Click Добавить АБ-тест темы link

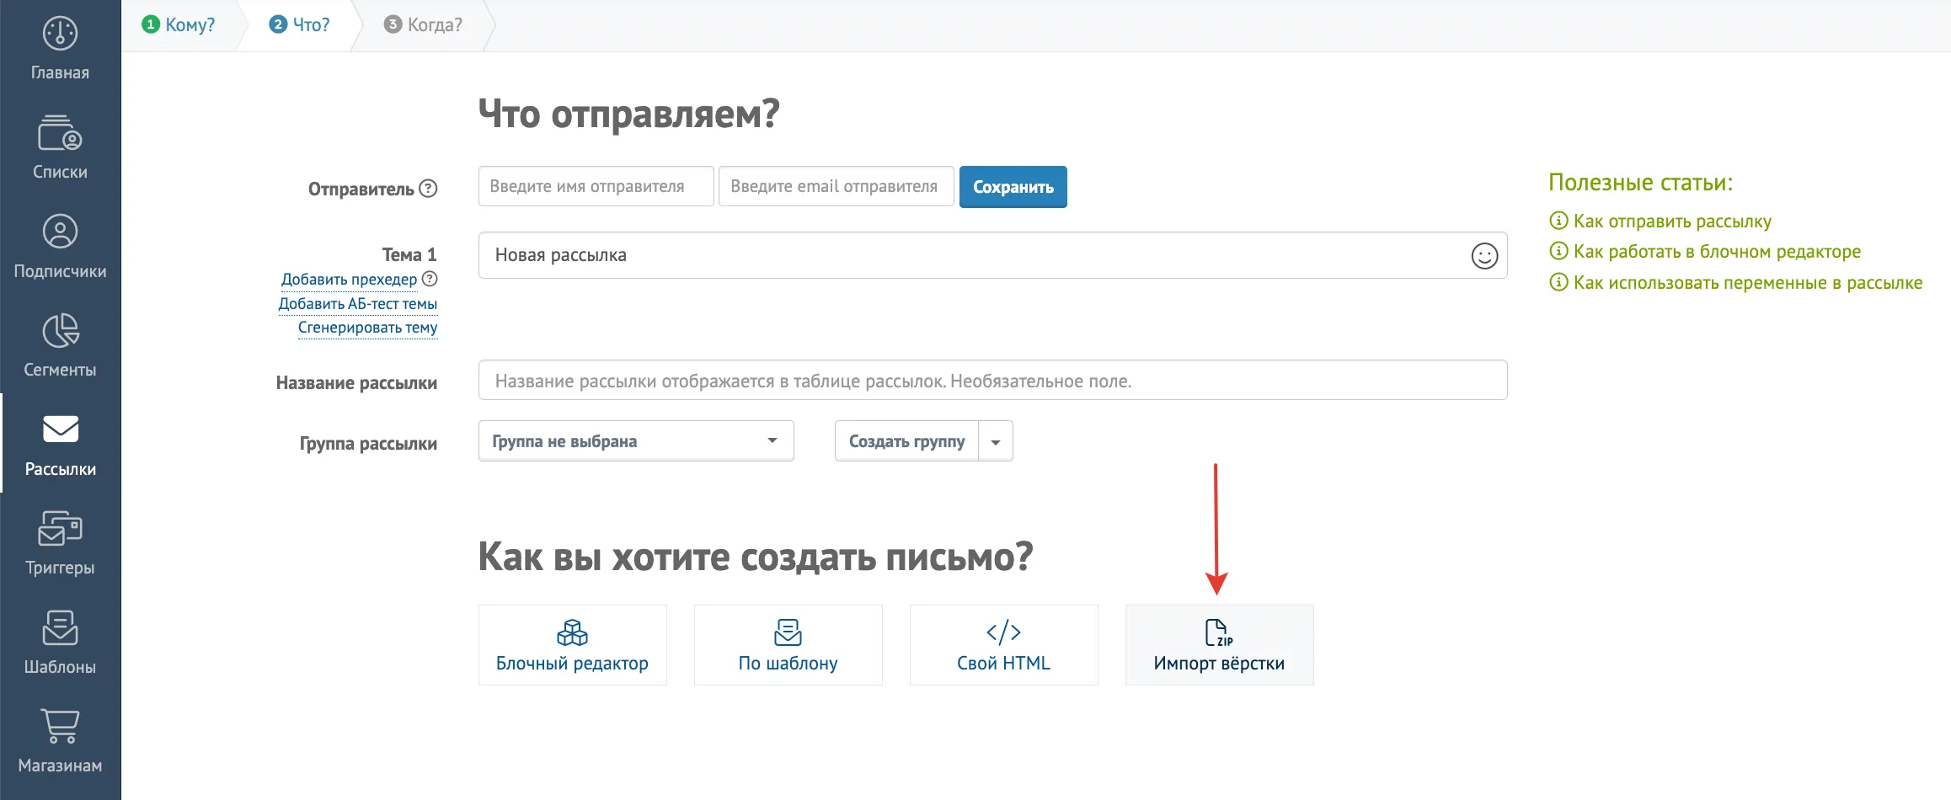(358, 304)
